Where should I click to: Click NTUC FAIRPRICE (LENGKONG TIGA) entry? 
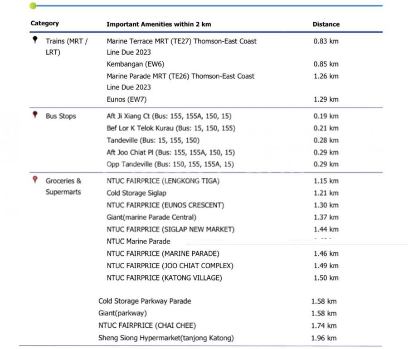pyautogui.click(x=163, y=181)
